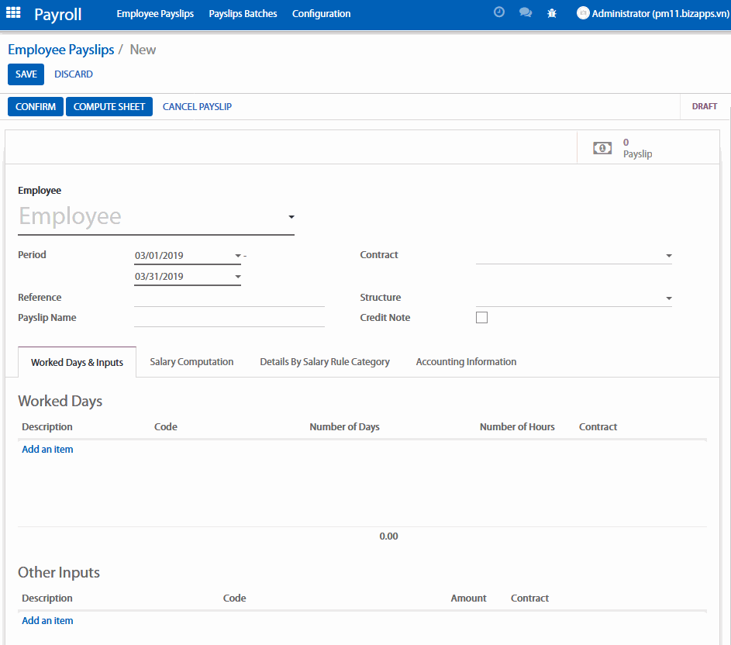
Task: Toggle the Credit Note checkbox
Action: click(x=481, y=317)
